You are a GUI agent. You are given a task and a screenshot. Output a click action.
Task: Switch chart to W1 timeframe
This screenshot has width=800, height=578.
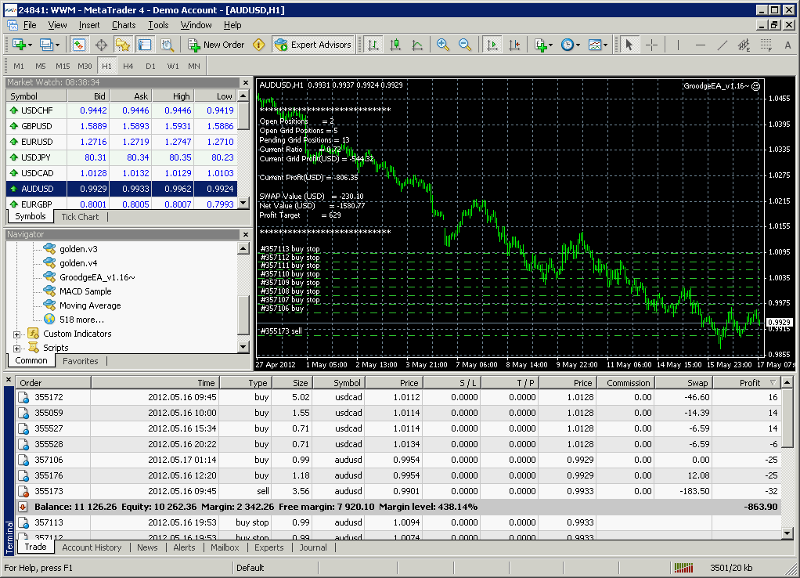coord(173,66)
